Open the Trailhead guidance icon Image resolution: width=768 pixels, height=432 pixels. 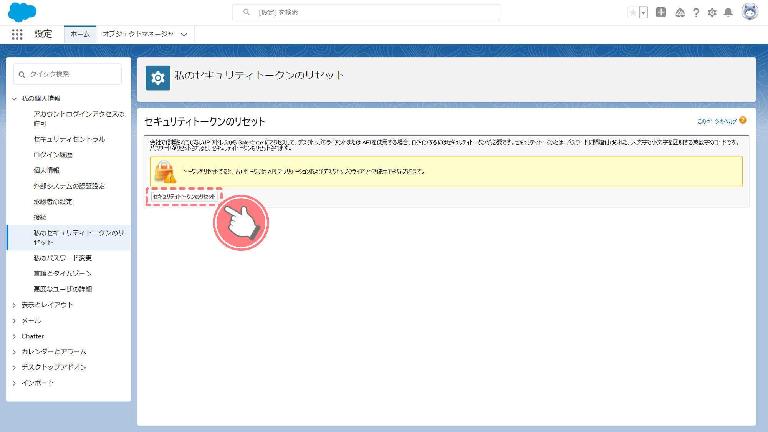[x=680, y=13]
